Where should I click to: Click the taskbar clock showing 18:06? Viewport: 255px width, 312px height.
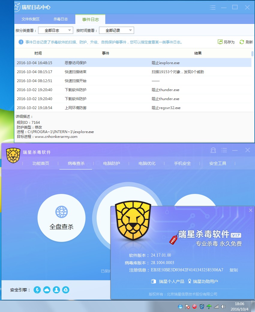tap(239, 304)
